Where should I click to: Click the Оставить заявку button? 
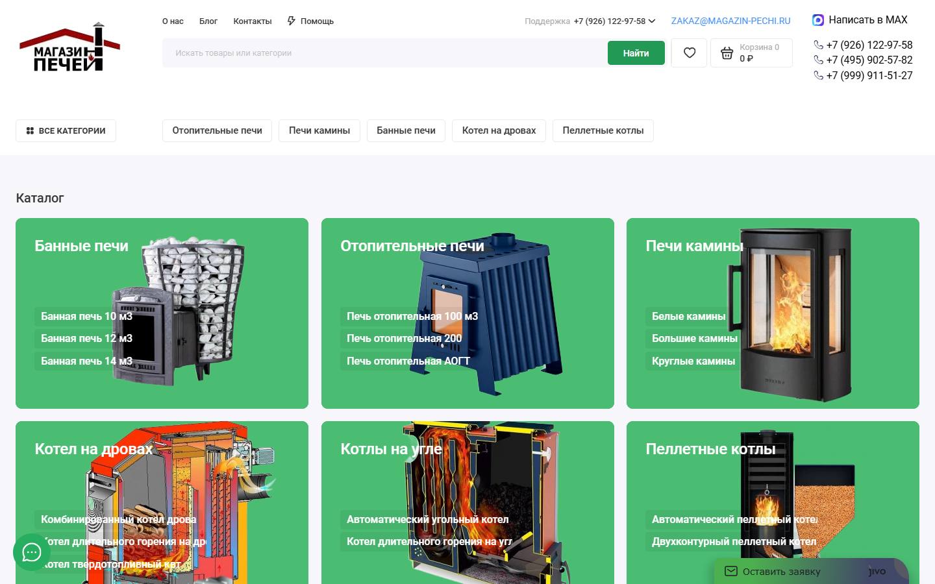pyautogui.click(x=810, y=572)
